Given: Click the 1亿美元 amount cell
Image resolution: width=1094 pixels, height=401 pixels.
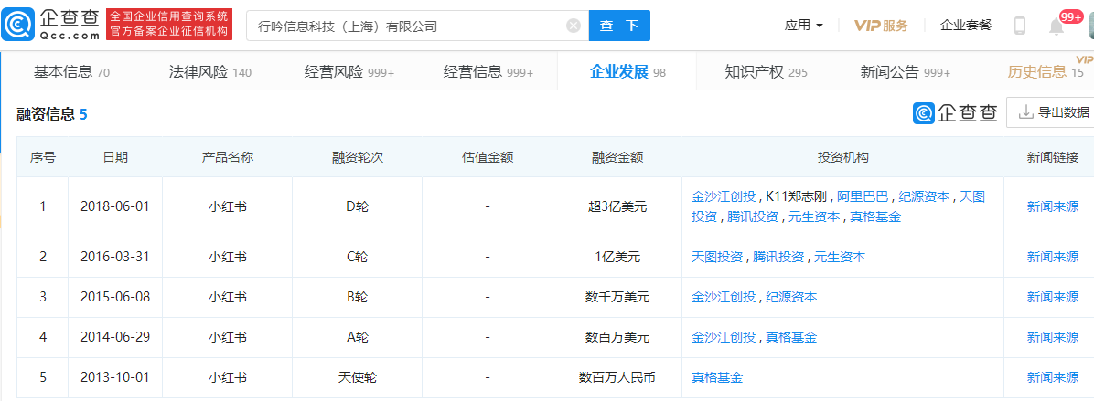Looking at the screenshot, I should click(x=617, y=257).
